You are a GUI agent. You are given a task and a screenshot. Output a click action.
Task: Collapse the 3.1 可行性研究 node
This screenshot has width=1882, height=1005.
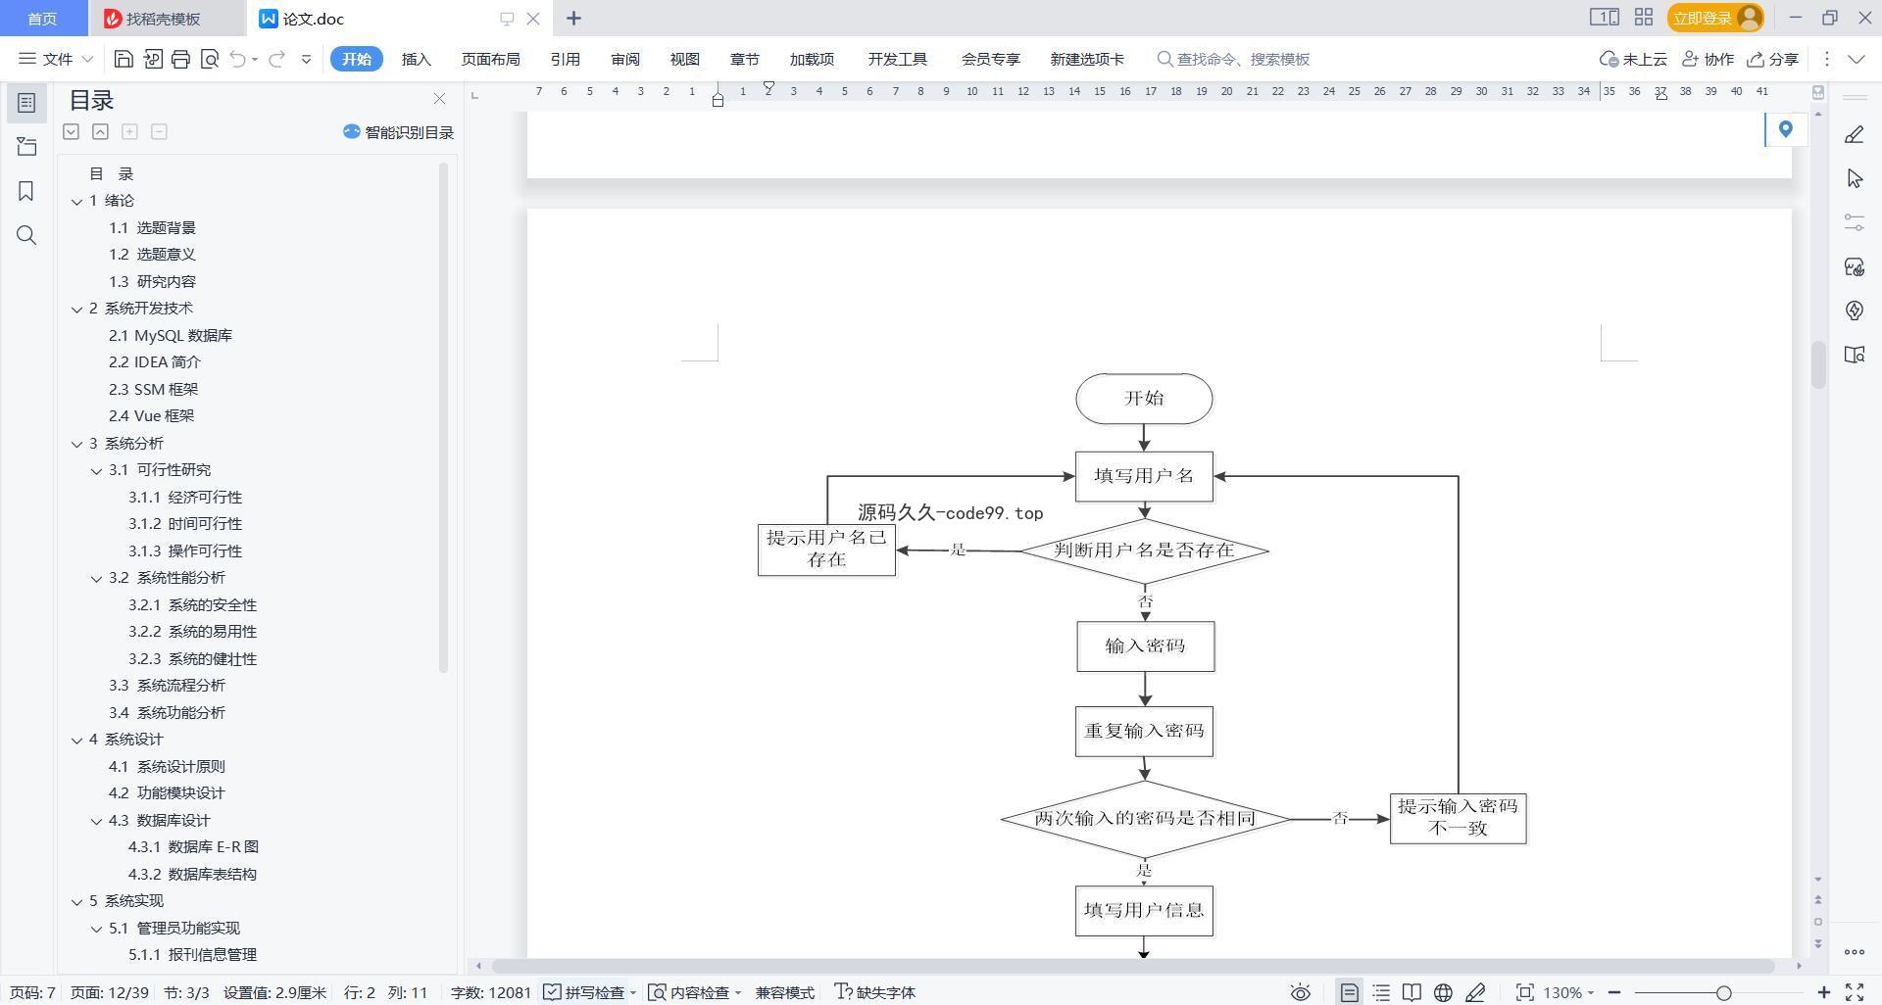tap(97, 470)
